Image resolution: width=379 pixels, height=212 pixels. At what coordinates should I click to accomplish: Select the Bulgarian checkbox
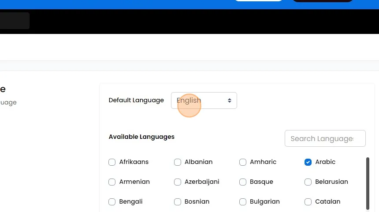tap(243, 201)
